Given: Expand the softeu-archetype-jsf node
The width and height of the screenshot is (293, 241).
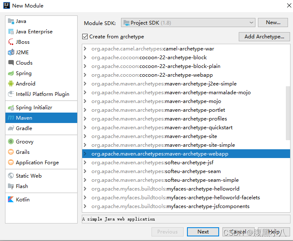Looking at the screenshot, I should pyautogui.click(x=85, y=163).
